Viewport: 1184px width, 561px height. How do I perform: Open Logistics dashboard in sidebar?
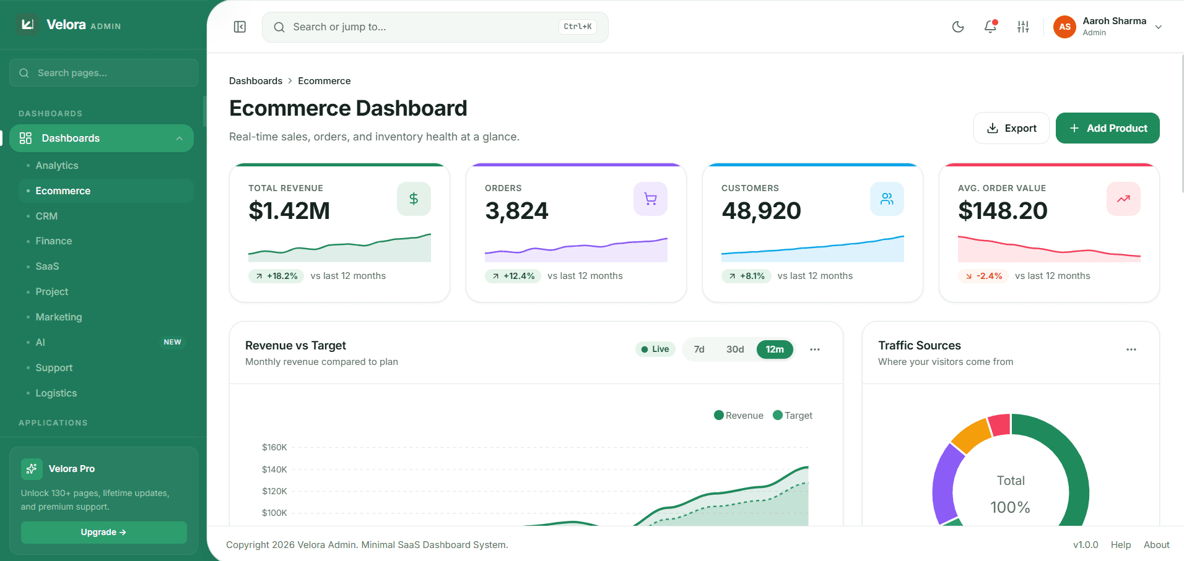106,393
